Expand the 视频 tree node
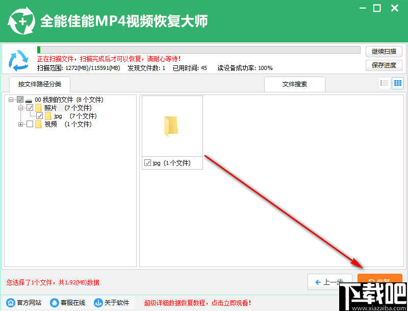408x311 pixels. point(20,124)
